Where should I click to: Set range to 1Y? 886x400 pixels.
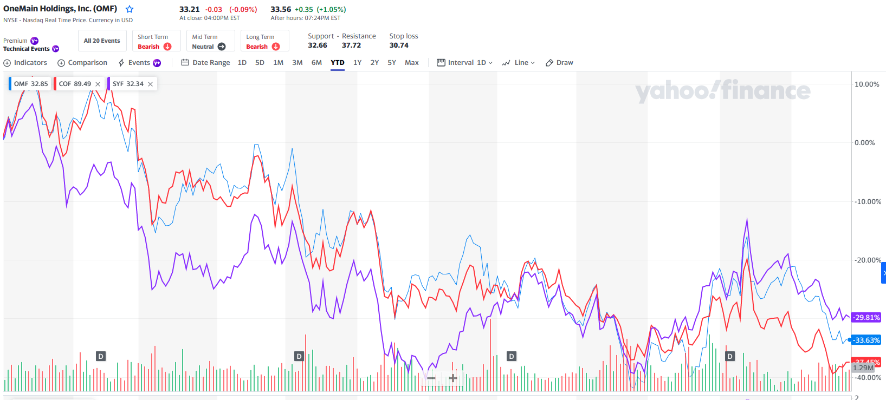point(358,63)
